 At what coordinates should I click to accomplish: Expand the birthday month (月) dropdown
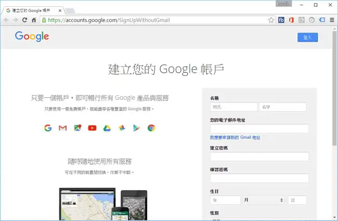(x=263, y=200)
